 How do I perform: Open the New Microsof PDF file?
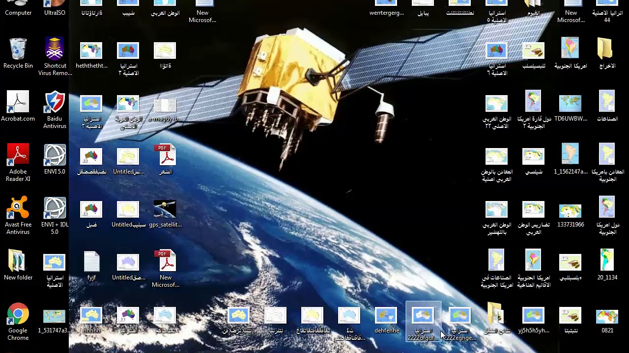[x=166, y=269]
